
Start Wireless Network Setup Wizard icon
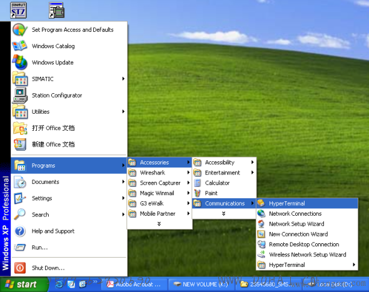point(261,254)
